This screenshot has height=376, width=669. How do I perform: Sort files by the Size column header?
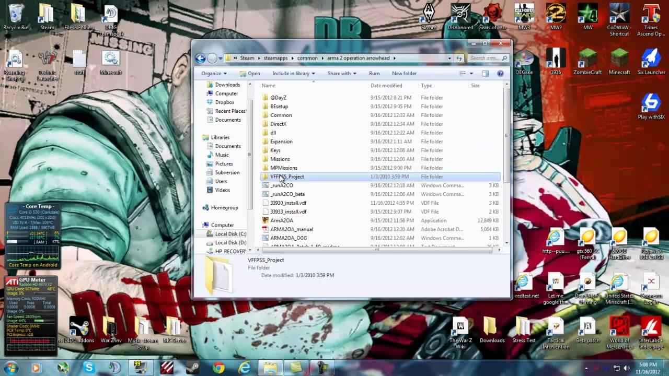pos(485,86)
